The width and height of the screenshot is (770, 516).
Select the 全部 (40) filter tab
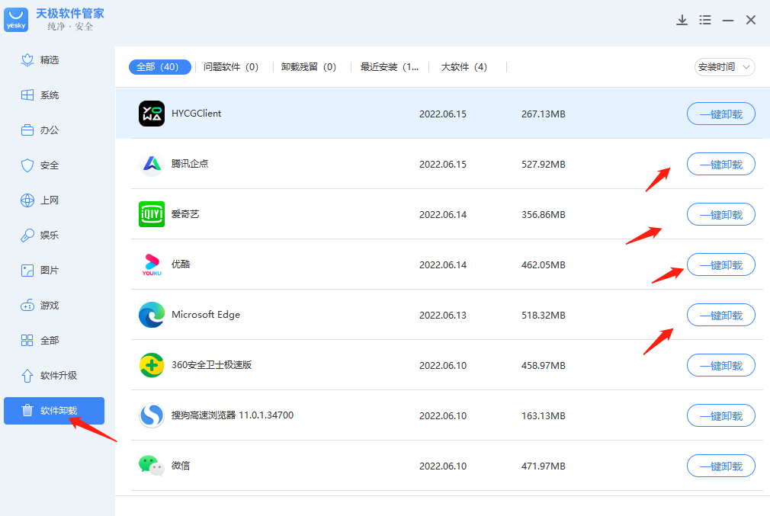click(x=159, y=67)
